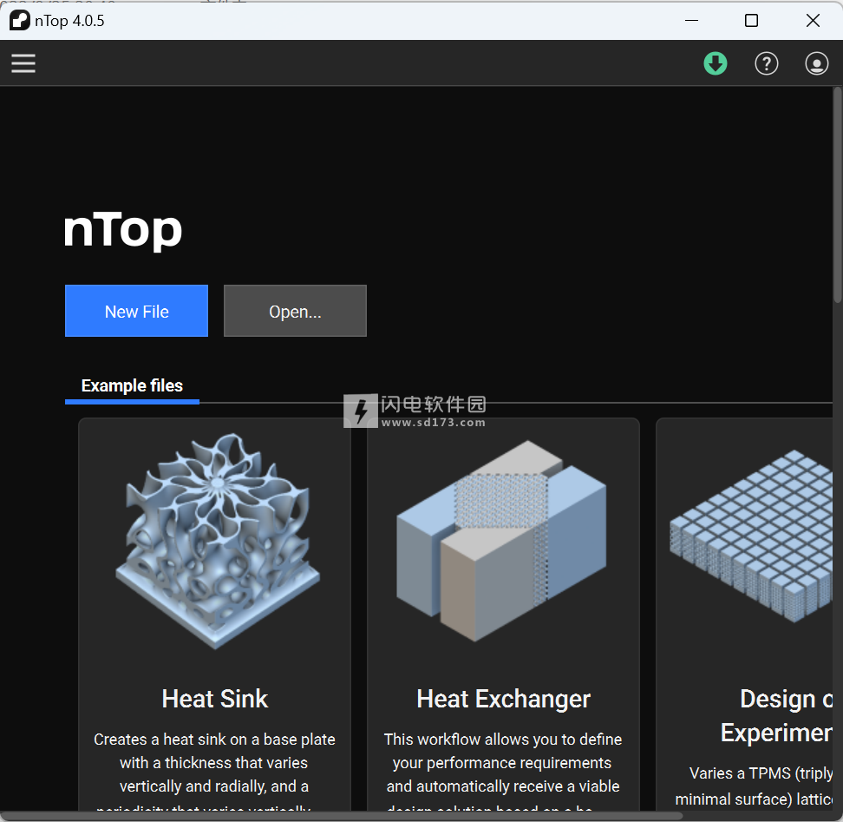Click the large nTop heading logo
843x822 pixels.
[x=123, y=230]
